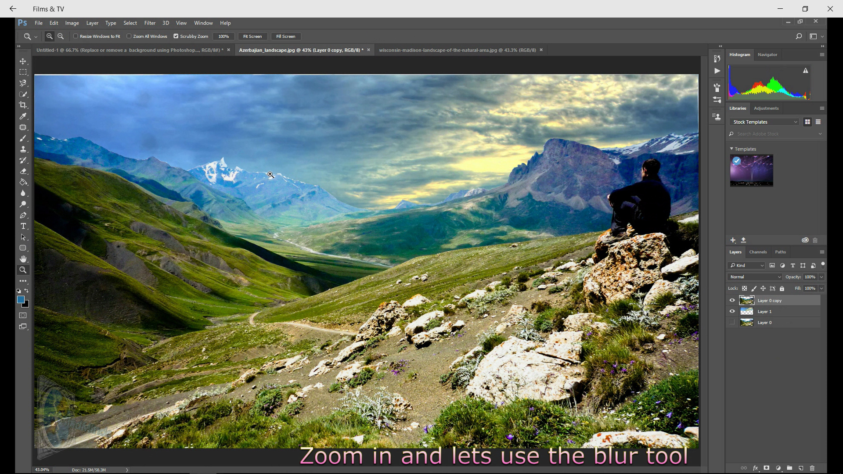This screenshot has height=474, width=843.
Task: Select the Crop tool
Action: tap(23, 105)
